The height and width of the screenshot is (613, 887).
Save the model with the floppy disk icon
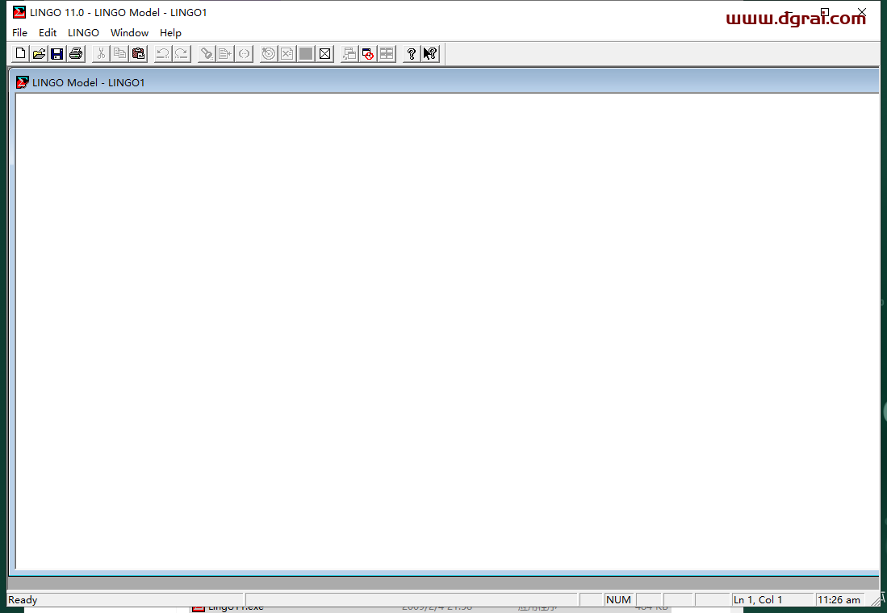click(57, 54)
